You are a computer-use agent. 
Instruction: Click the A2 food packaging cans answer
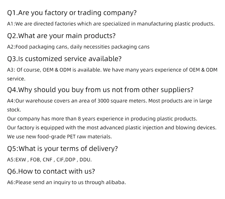point(78,47)
